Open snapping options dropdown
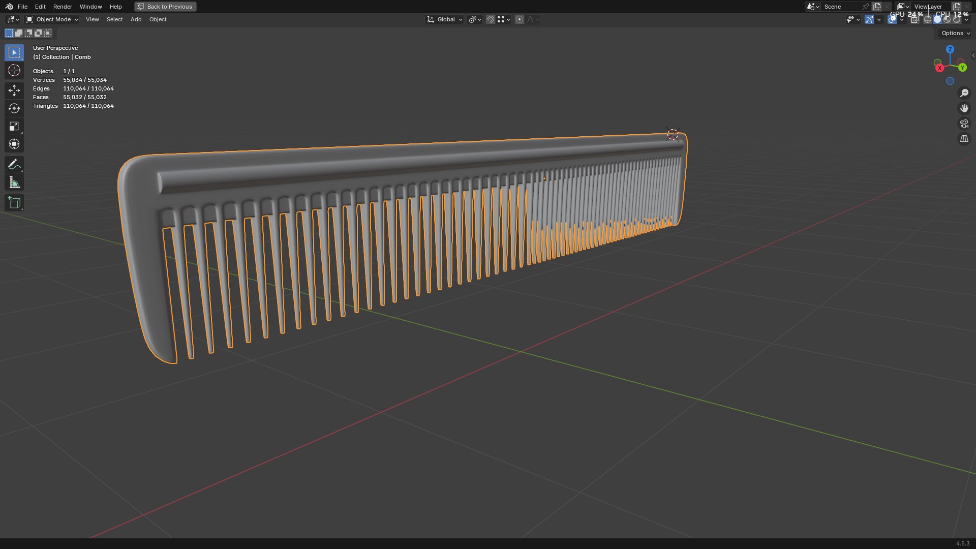Image resolution: width=976 pixels, height=549 pixels. pos(504,19)
